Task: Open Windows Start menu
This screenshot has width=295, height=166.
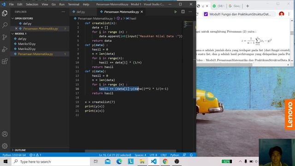Action: pos(6,161)
